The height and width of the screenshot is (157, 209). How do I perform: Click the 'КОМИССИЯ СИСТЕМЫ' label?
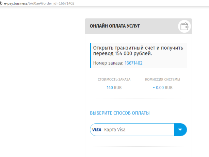[x=163, y=80]
